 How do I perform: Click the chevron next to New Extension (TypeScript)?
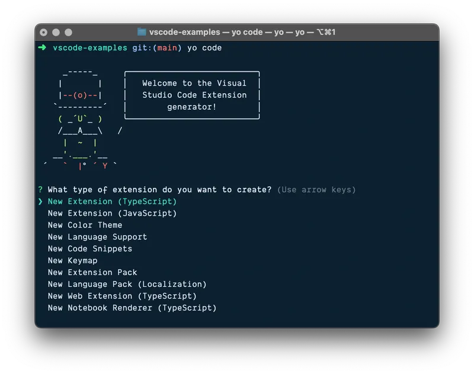[x=40, y=202]
